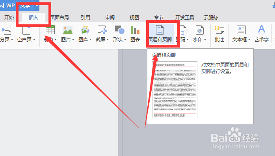Screen dimensions: 275x156
Task: Click the header footer preview thumbnail
Action: click(175, 90)
